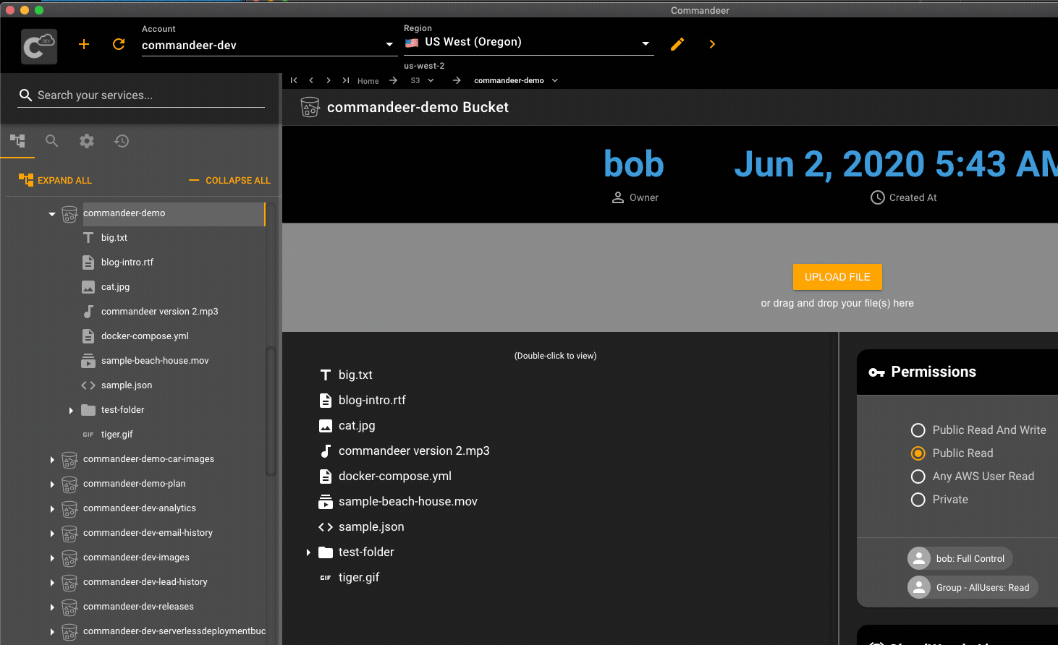Click the bob: Full Control chip
This screenshot has width=1058, height=645.
[x=960, y=558]
